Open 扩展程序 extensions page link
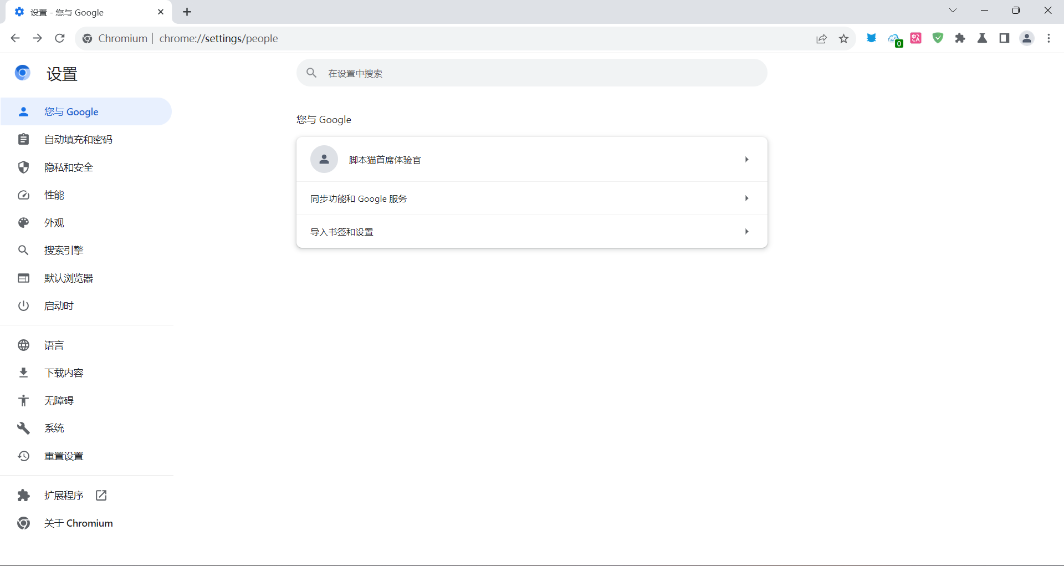The width and height of the screenshot is (1064, 566). pos(86,495)
